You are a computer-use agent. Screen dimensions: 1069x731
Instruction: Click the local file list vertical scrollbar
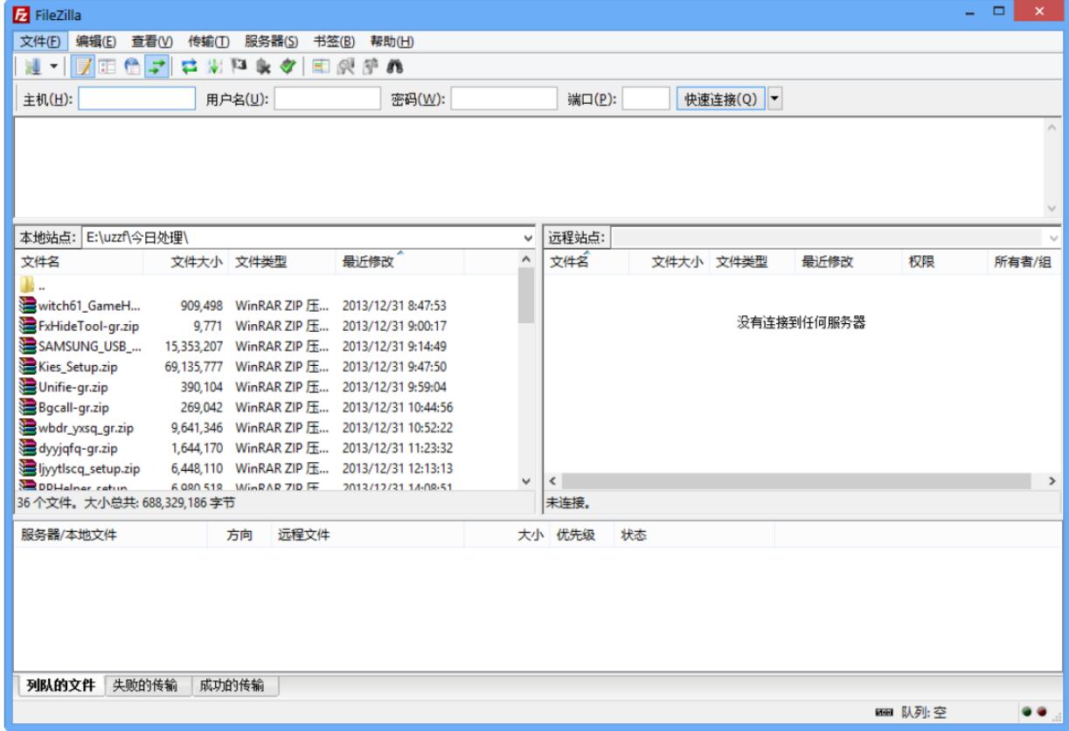click(526, 371)
